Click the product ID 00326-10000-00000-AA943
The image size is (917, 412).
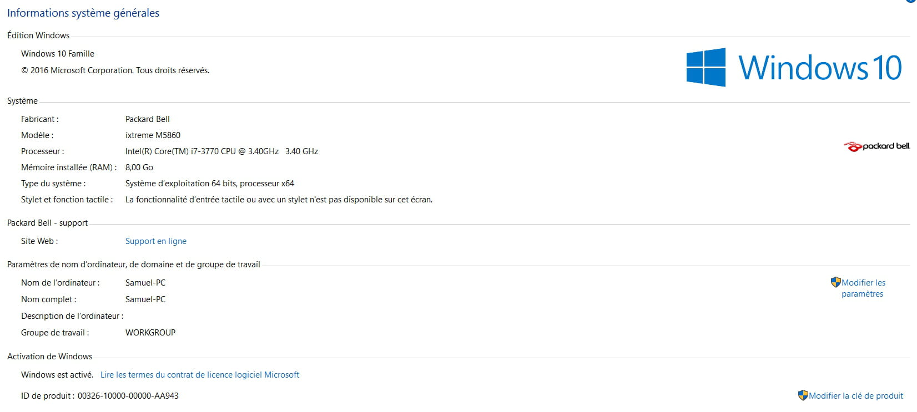tap(128, 396)
